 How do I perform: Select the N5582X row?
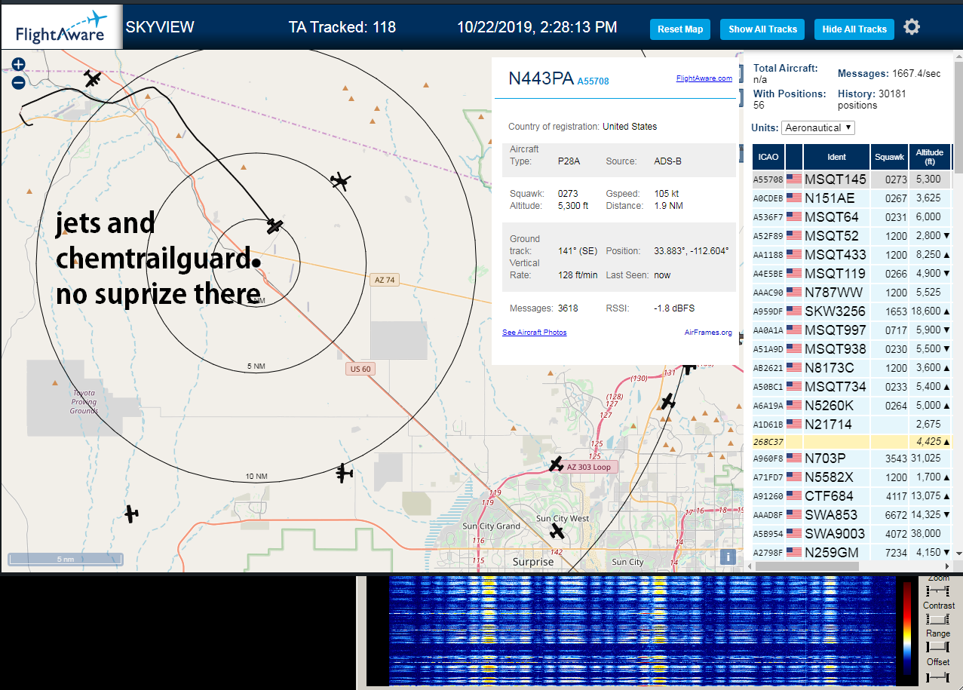(x=852, y=477)
